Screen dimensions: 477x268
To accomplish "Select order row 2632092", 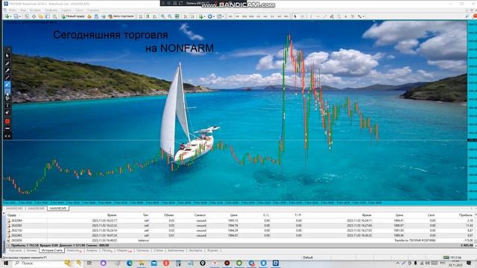I will coord(240,226).
